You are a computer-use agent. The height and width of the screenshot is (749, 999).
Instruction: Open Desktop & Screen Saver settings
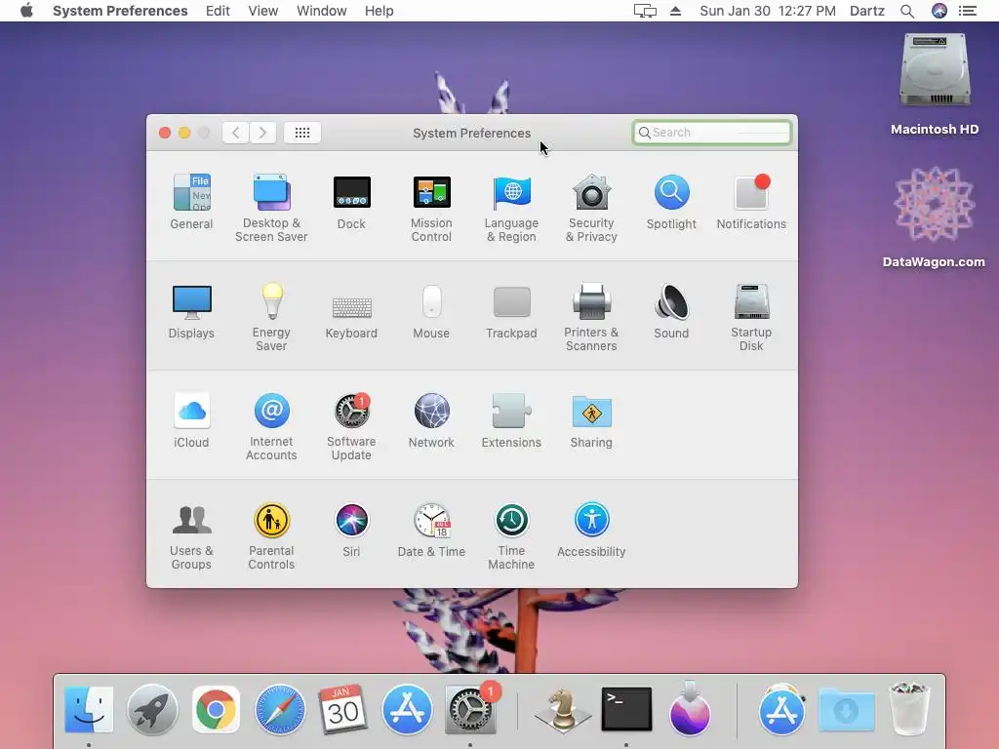pos(271,208)
